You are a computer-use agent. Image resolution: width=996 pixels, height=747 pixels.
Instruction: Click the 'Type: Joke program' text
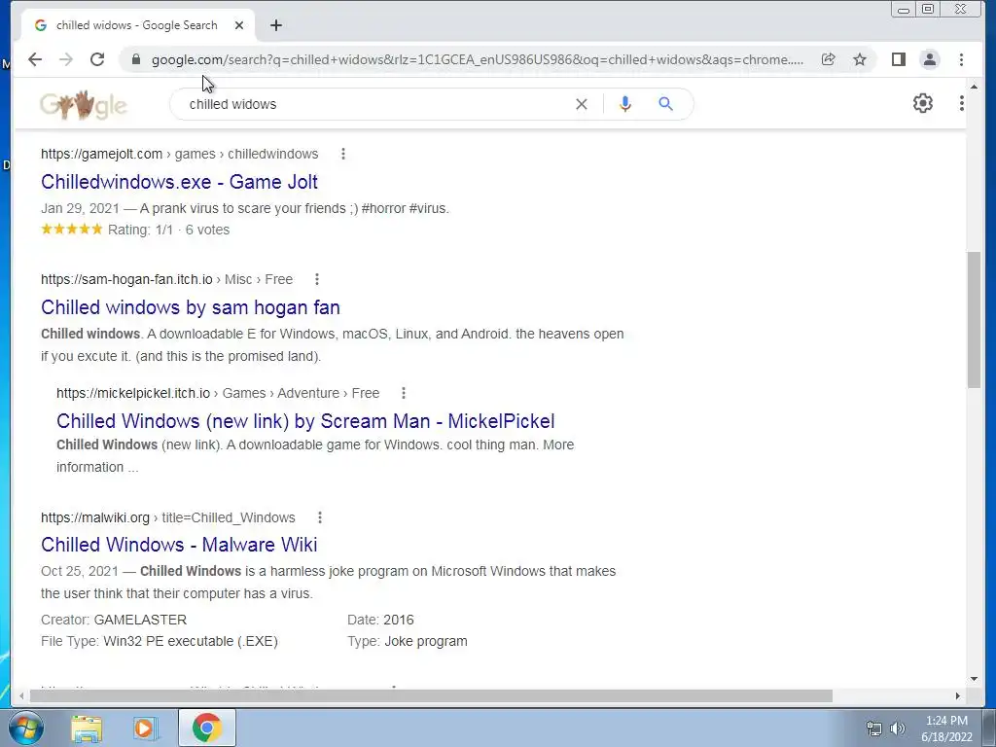pos(408,642)
